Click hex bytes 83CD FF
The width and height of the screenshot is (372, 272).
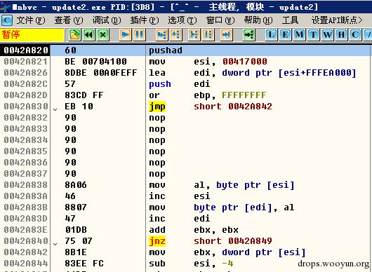84,95
